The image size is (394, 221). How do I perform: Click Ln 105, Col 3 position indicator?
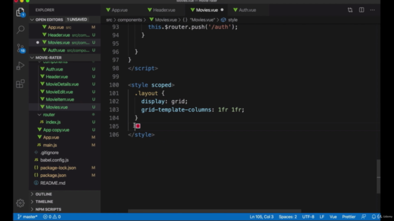(261, 217)
